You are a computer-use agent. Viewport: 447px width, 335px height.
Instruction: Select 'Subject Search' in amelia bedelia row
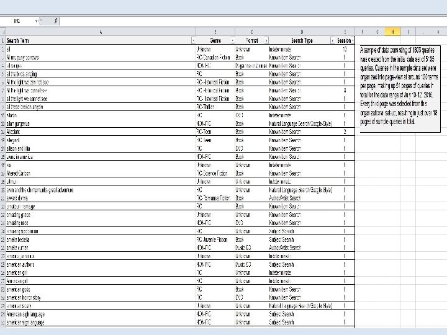click(302, 239)
